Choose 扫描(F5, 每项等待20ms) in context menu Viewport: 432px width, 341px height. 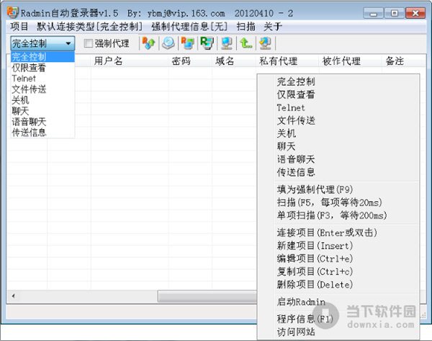[x=338, y=203]
